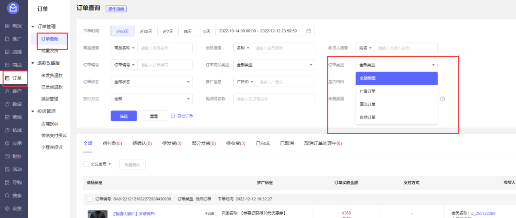Click the 请输入广告ID input field

[285, 81]
